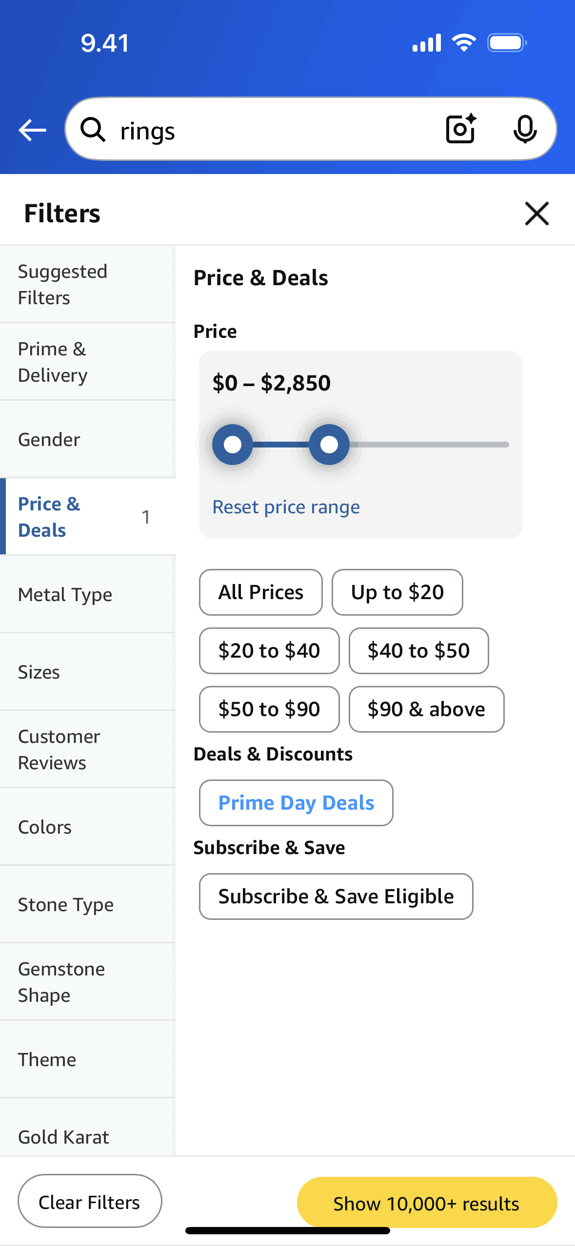Tap Show 10,000+ results button
The width and height of the screenshot is (575, 1246).
point(427,1203)
